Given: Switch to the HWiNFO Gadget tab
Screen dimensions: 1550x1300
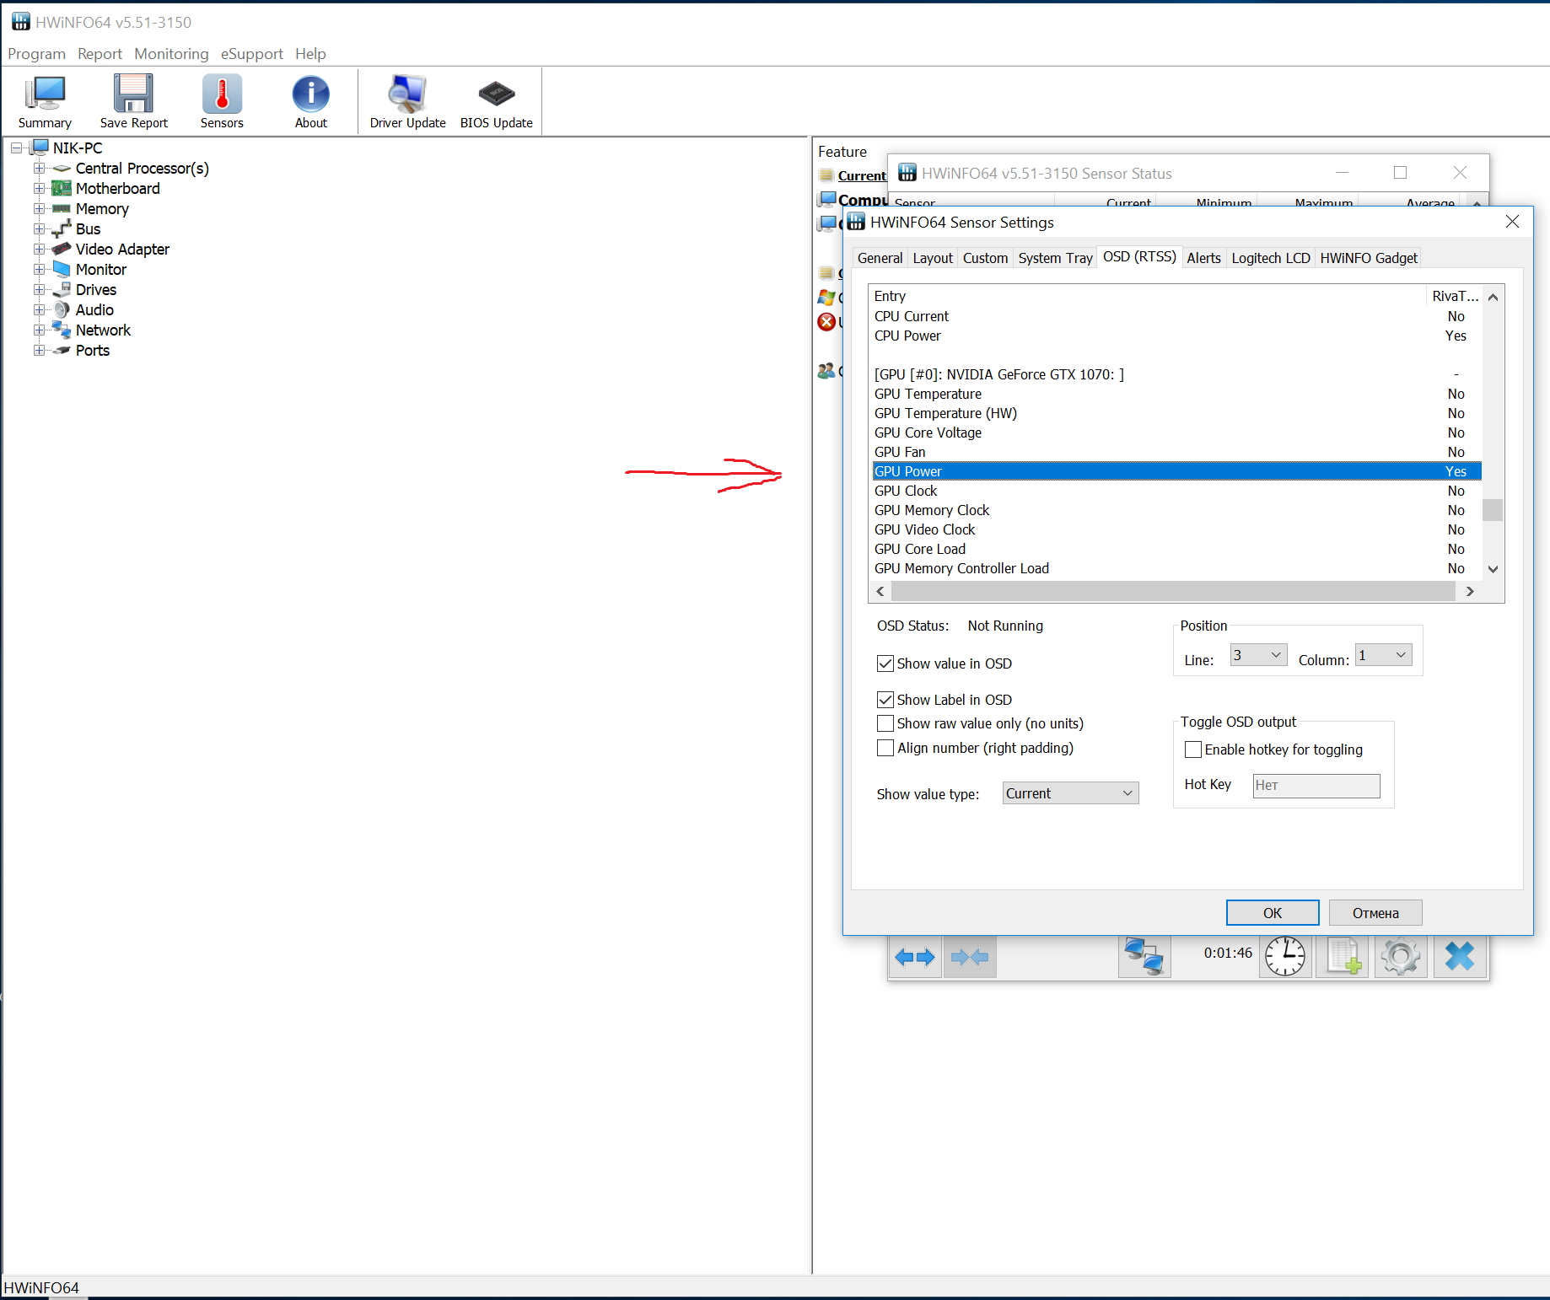Looking at the screenshot, I should pyautogui.click(x=1369, y=258).
